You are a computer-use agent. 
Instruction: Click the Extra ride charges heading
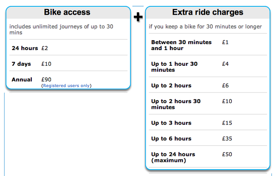tap(208, 12)
